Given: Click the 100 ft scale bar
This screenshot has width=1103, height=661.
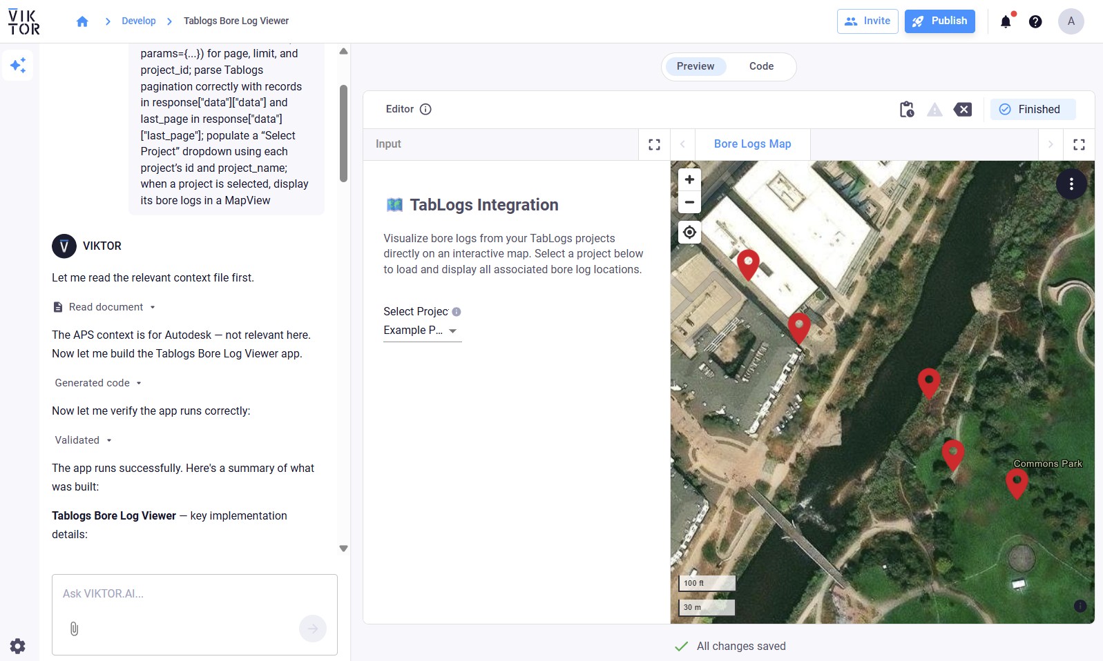Looking at the screenshot, I should coord(707,583).
